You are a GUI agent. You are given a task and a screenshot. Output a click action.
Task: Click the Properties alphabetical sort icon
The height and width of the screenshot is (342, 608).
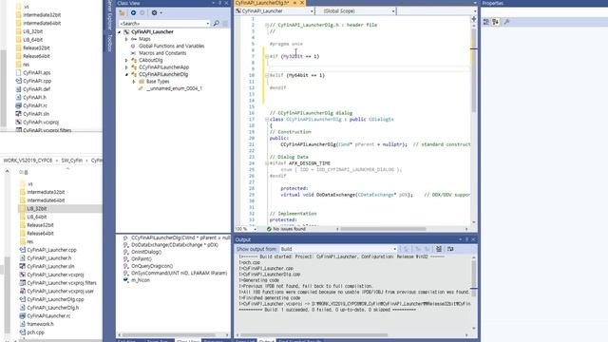click(496, 22)
